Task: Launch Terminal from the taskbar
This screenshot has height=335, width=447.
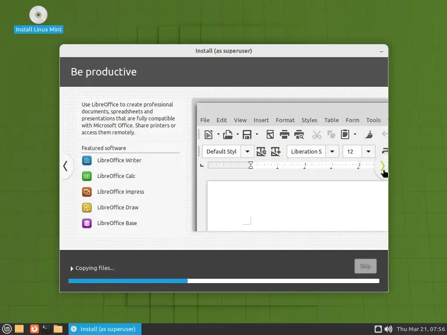Action: (46, 329)
